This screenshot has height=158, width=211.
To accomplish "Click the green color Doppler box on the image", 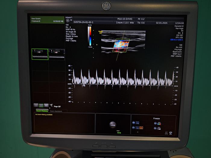I will pos(121,45).
